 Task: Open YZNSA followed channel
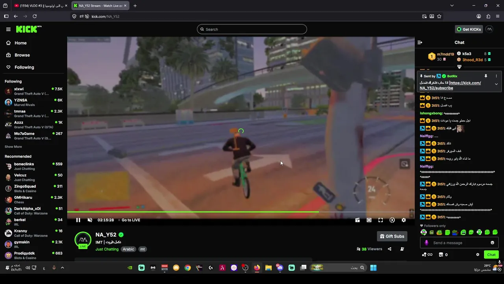pyautogui.click(x=33, y=102)
